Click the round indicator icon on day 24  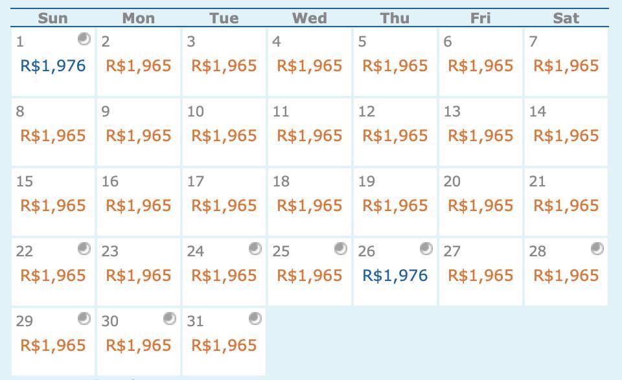tap(255, 249)
